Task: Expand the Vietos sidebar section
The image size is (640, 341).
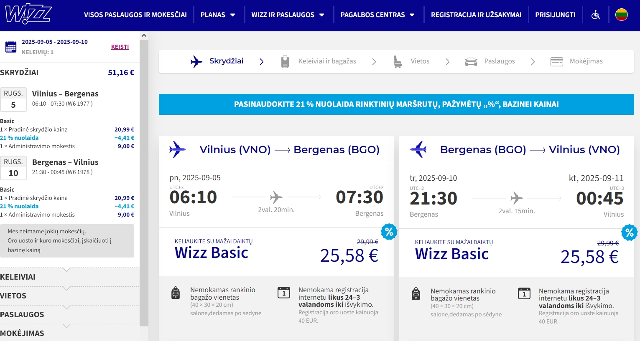Action: click(70, 296)
